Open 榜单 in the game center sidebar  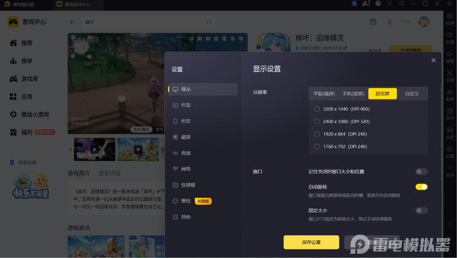pos(26,61)
